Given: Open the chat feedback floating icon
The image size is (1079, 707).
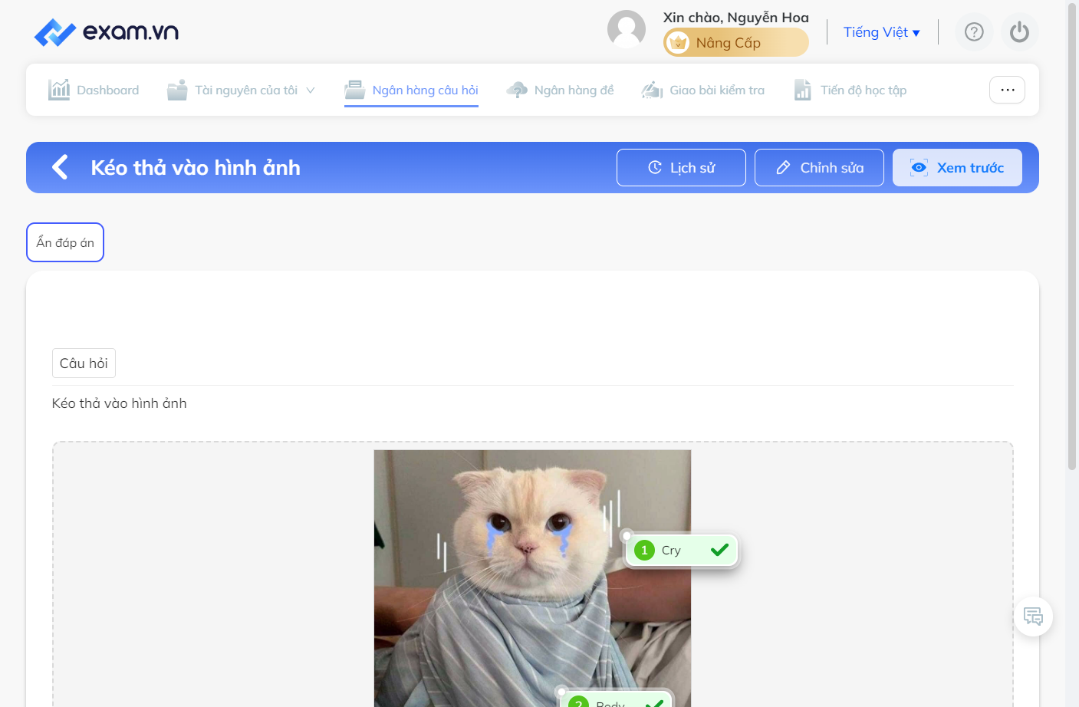Looking at the screenshot, I should point(1033,617).
